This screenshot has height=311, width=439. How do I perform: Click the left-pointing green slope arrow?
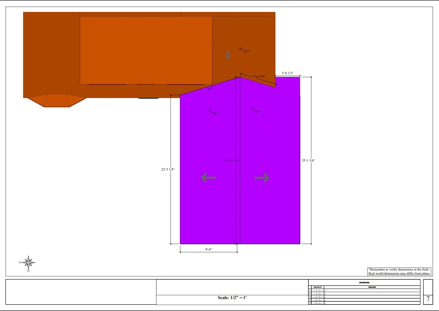(209, 178)
